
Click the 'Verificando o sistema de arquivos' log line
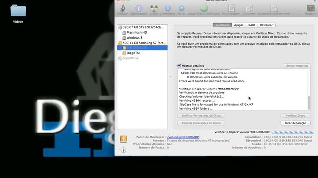(202, 93)
